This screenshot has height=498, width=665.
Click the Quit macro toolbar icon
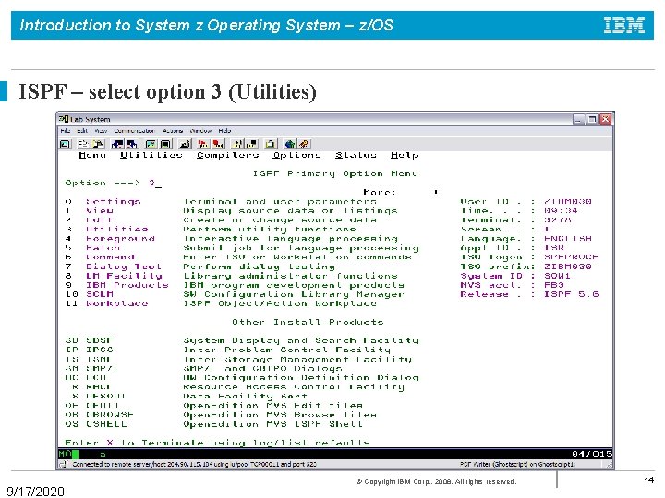[252, 144]
